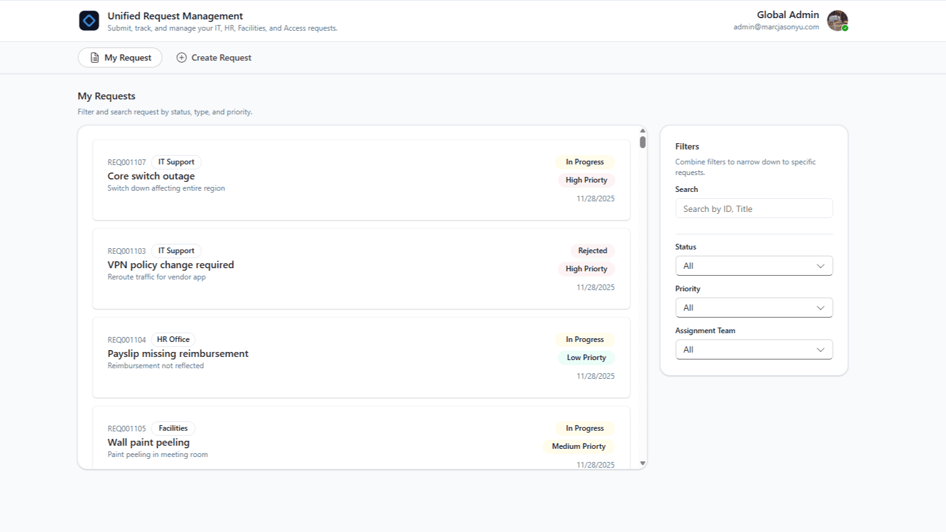Click the request list scrollbar

click(643, 142)
